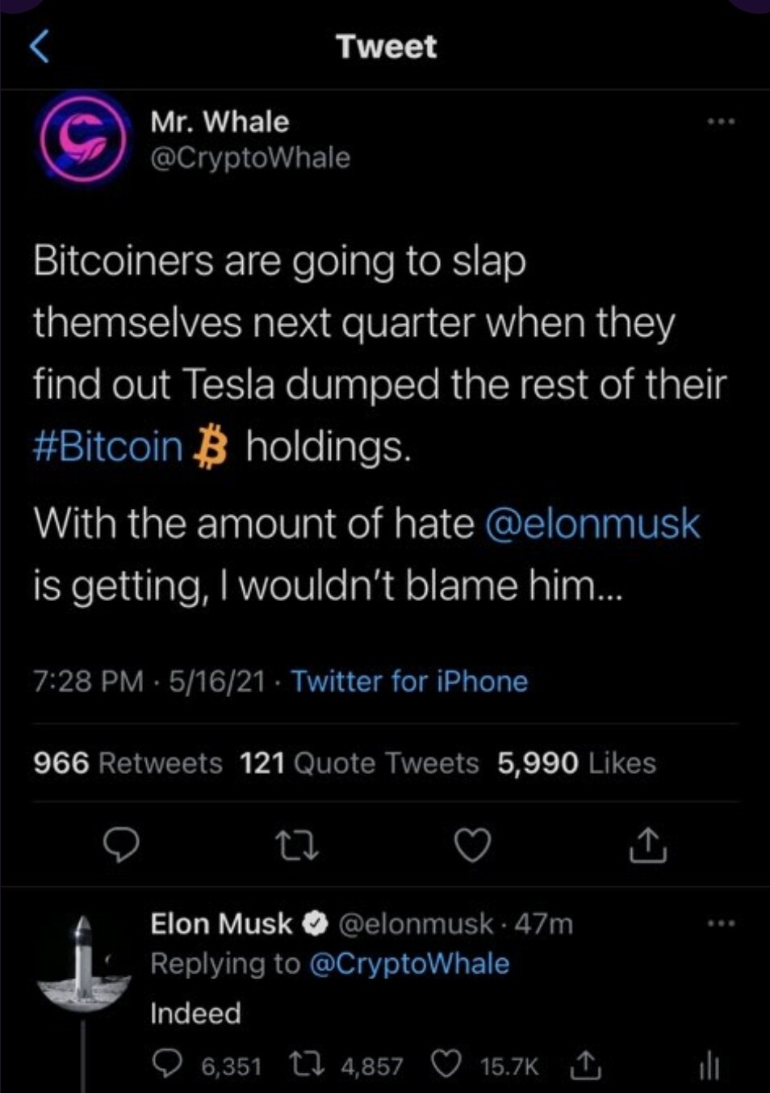Open the 5,990 Likes list
The height and width of the screenshot is (1093, 770).
[x=576, y=763]
